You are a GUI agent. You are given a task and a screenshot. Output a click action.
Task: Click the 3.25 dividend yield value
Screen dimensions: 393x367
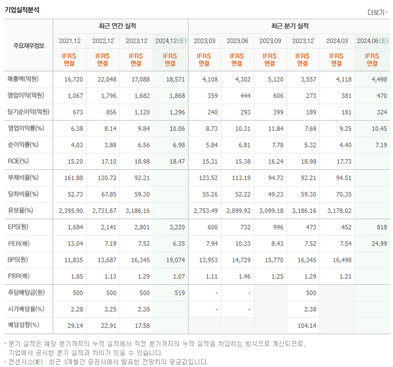(110, 309)
